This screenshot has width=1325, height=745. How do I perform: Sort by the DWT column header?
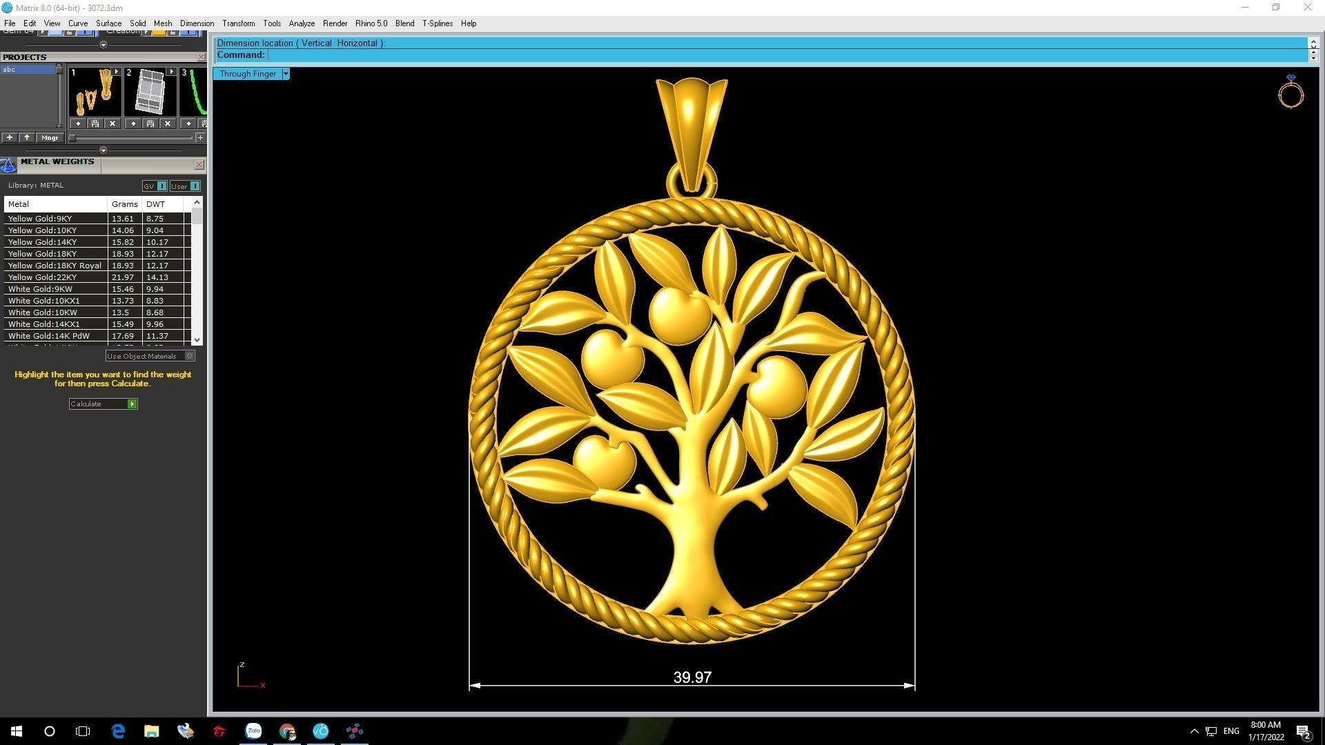(x=162, y=204)
